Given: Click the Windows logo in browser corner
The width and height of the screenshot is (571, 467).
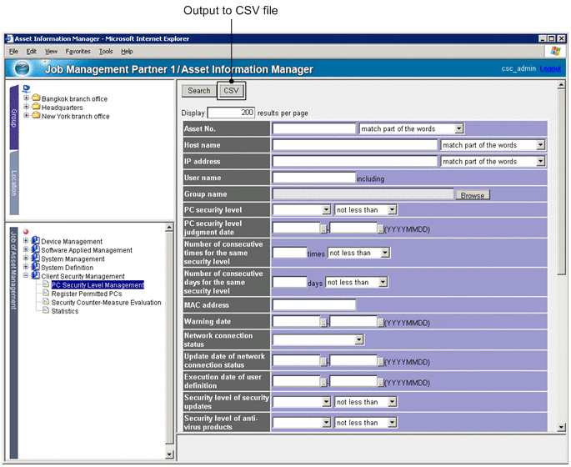Looking at the screenshot, I should click(x=556, y=51).
